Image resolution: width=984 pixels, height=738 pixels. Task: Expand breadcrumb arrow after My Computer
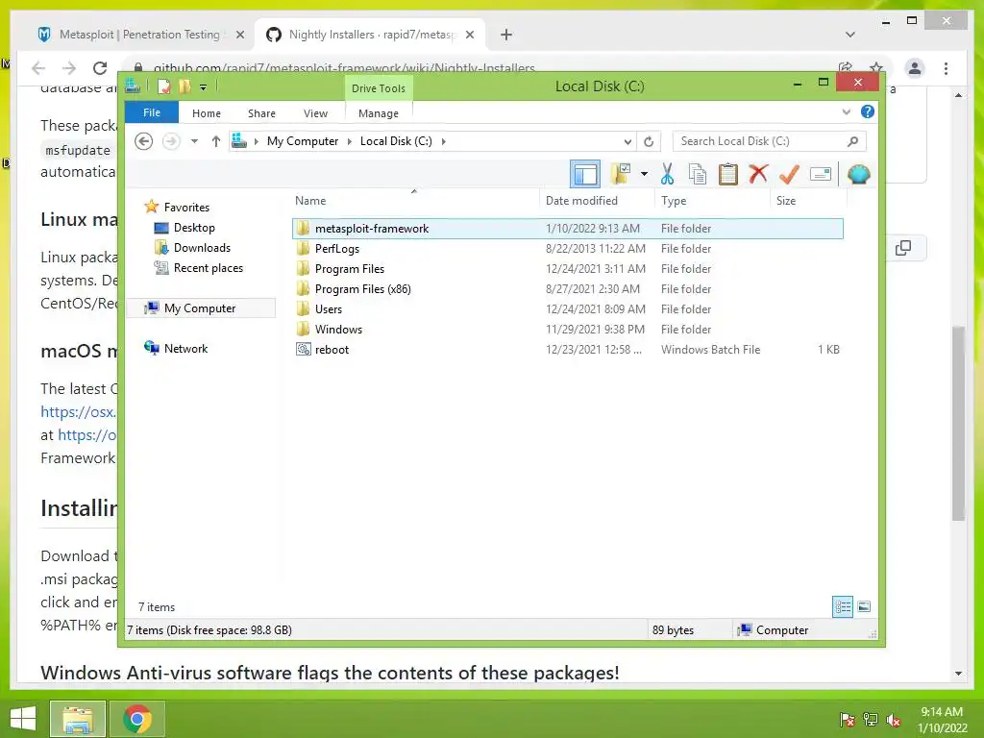coord(350,141)
